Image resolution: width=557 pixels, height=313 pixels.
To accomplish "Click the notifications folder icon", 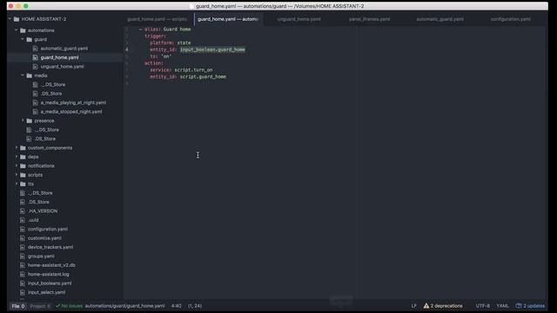I will 23,166.
